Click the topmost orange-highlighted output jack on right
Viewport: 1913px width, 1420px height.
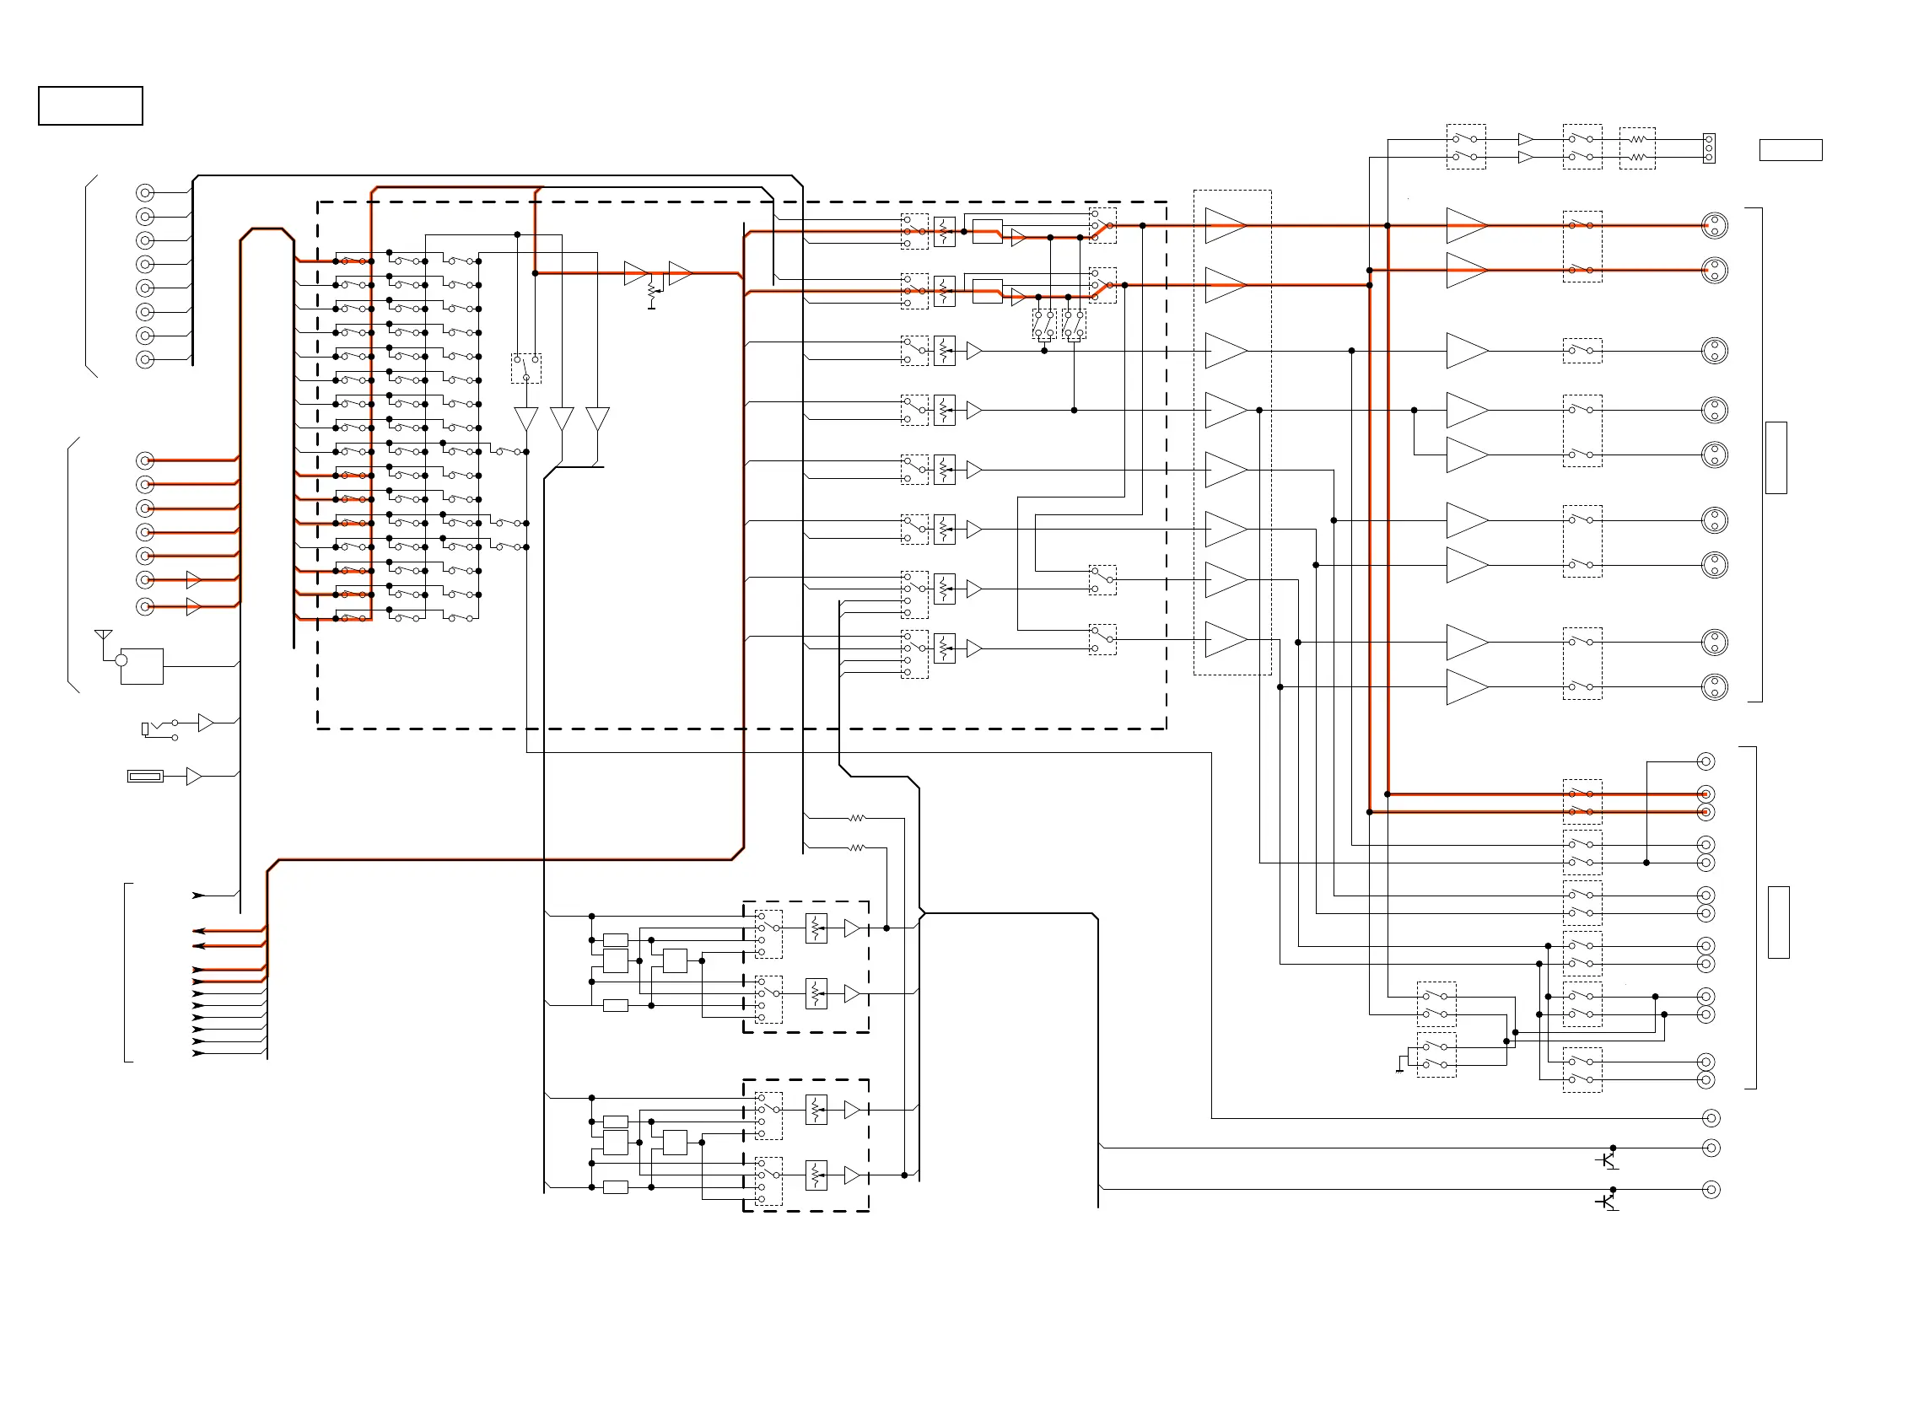tap(1714, 225)
